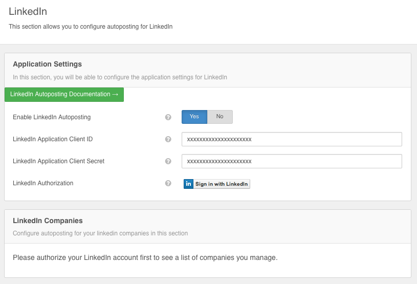Click the LinkedIn Application Client ID label

tap(53, 139)
